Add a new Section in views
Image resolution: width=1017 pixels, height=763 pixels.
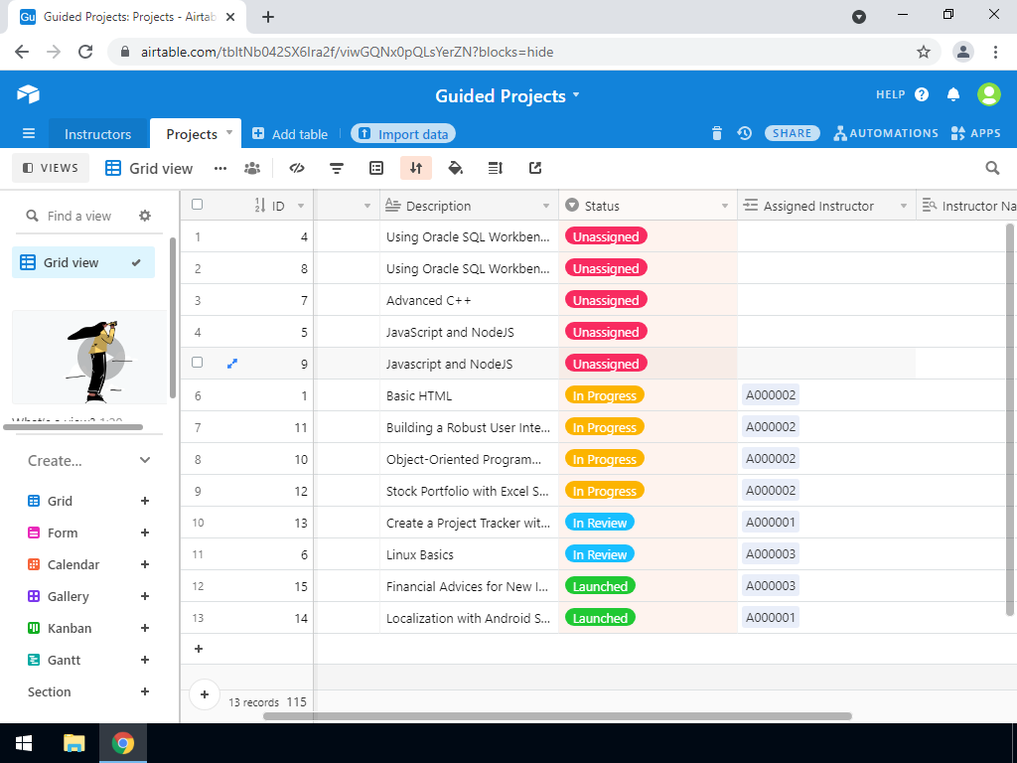point(145,691)
